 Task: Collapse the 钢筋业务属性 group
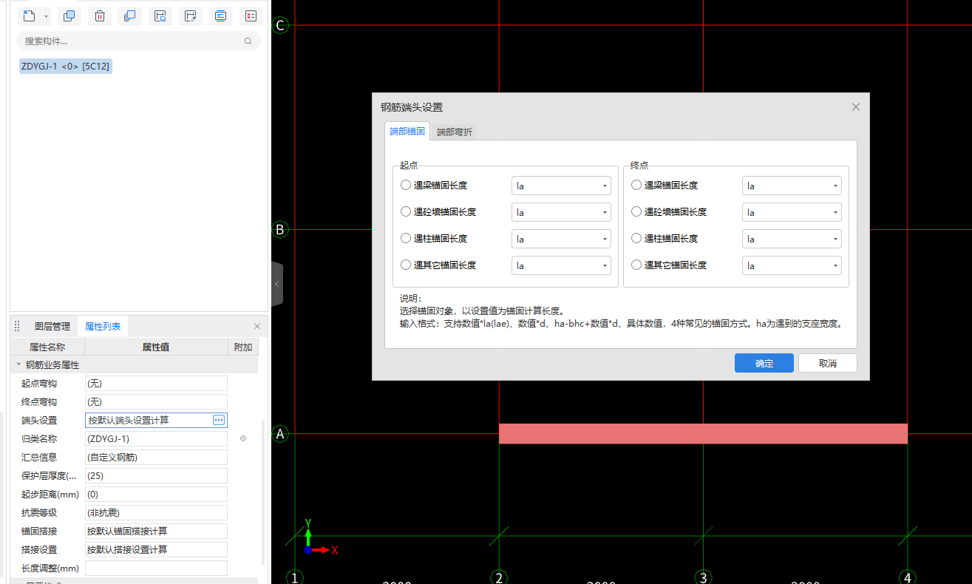click(x=18, y=365)
